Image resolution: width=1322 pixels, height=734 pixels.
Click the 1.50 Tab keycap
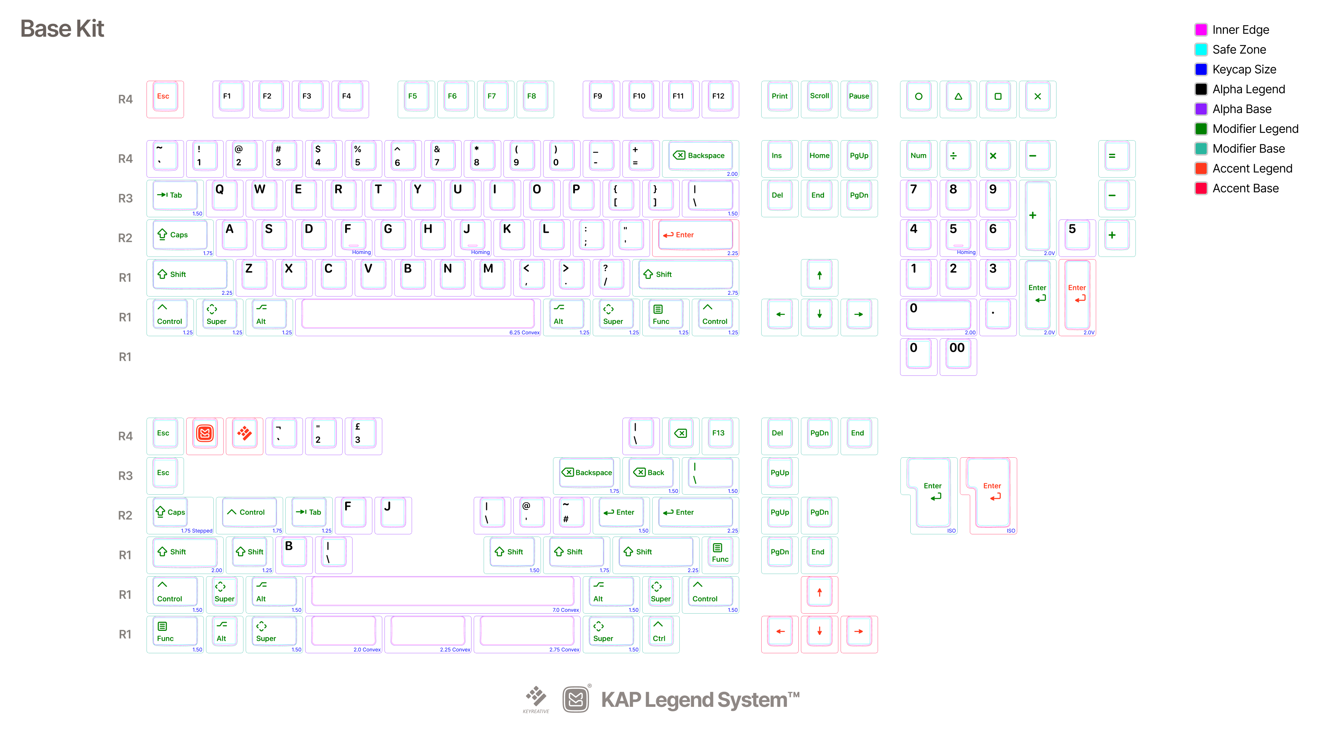point(175,198)
